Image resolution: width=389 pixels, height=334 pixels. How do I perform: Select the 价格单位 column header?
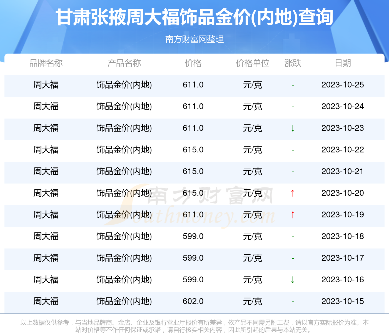253,63
